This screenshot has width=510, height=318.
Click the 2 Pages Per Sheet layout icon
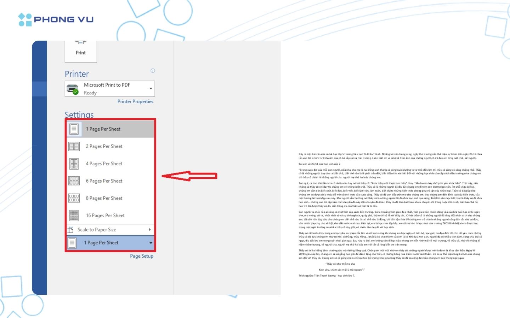[x=74, y=147]
